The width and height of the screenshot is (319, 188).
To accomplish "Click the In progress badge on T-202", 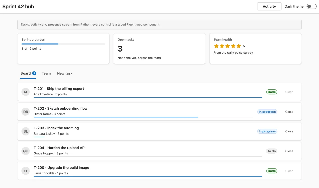I will click(267, 112).
